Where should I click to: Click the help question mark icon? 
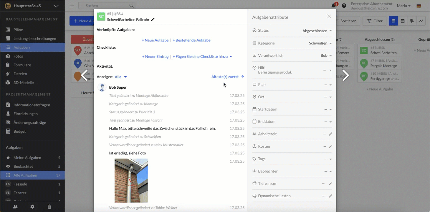(x=344, y=6)
